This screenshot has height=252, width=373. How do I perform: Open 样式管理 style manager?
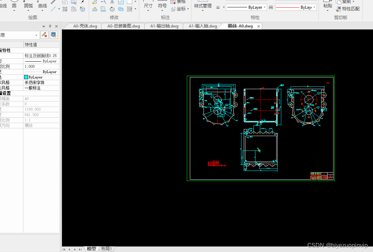pos(203,6)
